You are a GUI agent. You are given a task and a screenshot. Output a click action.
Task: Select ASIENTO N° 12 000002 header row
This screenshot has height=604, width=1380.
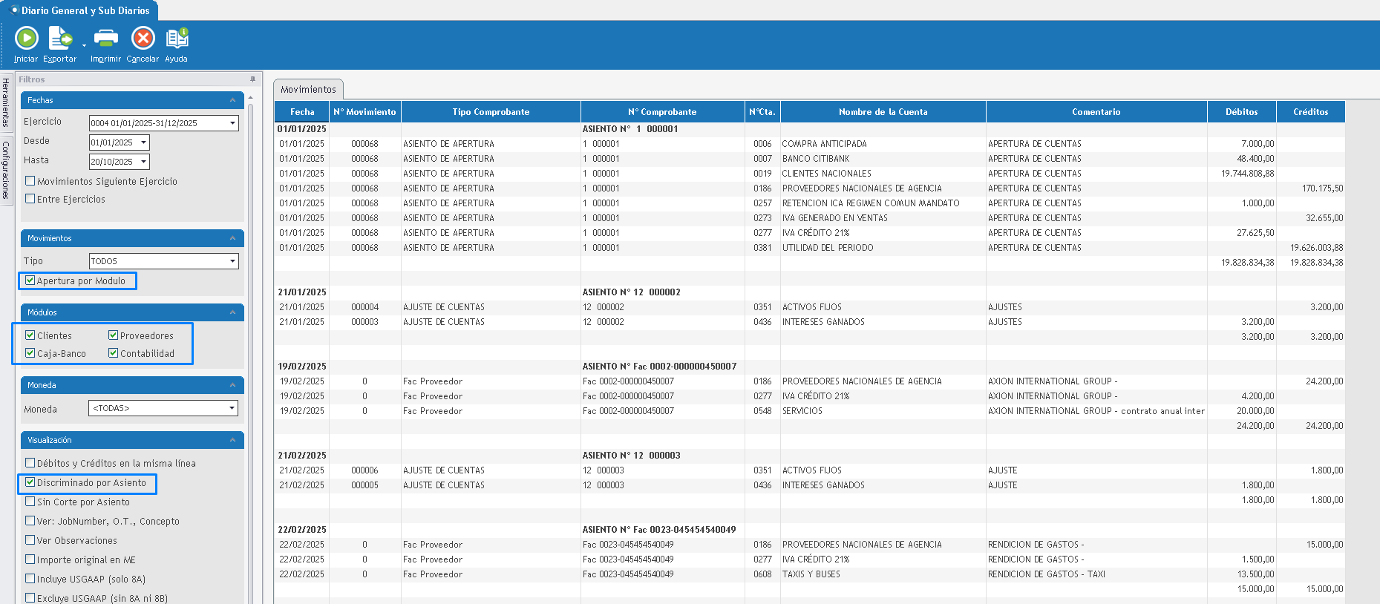(809, 292)
